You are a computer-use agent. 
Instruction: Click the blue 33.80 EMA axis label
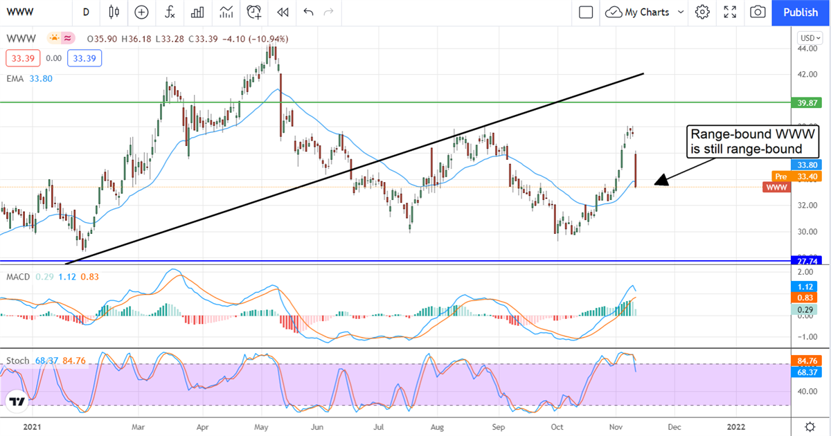[x=807, y=165]
